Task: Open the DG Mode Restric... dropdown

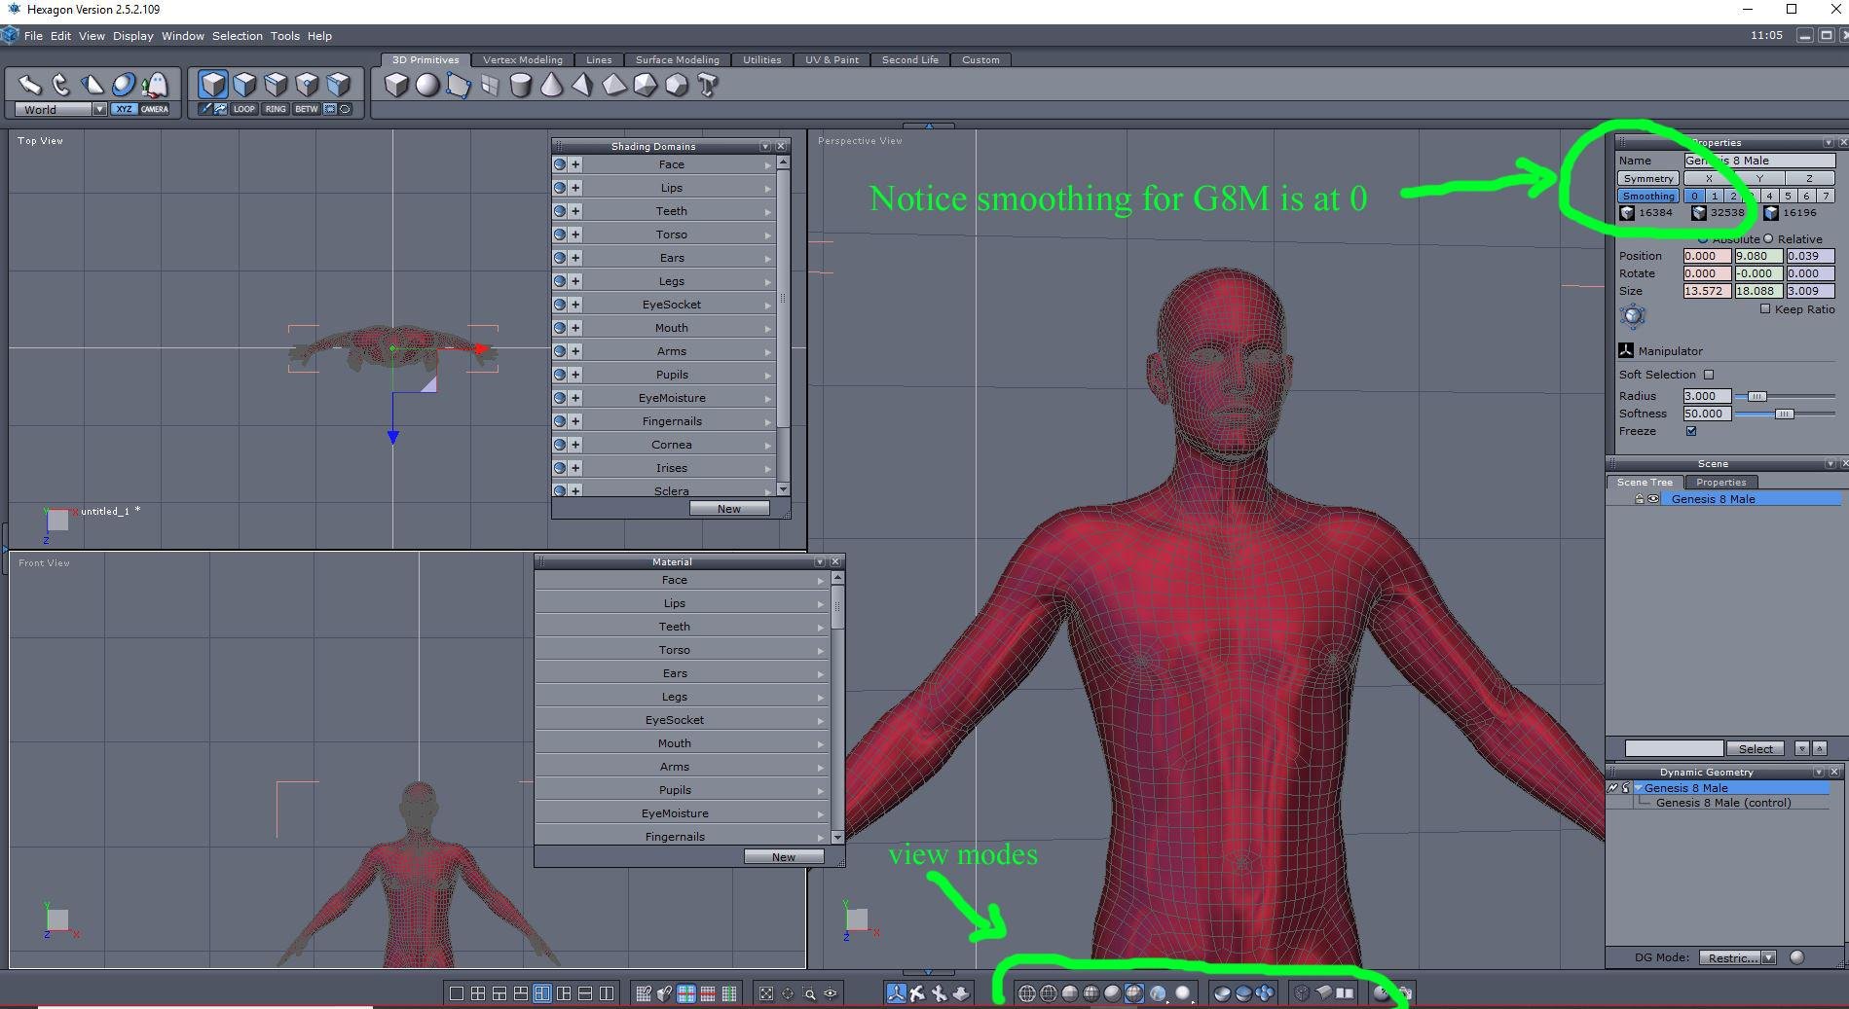Action: (1738, 957)
